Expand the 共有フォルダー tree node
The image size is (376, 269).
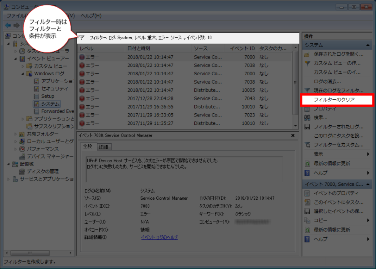16,134
